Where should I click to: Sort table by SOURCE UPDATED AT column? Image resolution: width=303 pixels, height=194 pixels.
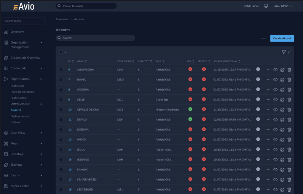point(227,61)
